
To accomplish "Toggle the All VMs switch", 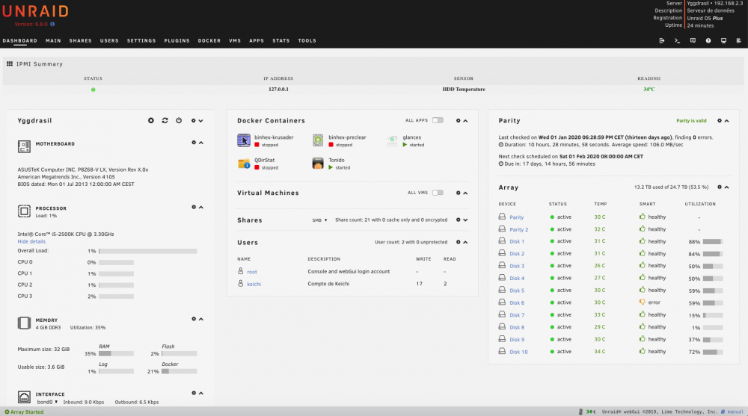I will tap(438, 193).
